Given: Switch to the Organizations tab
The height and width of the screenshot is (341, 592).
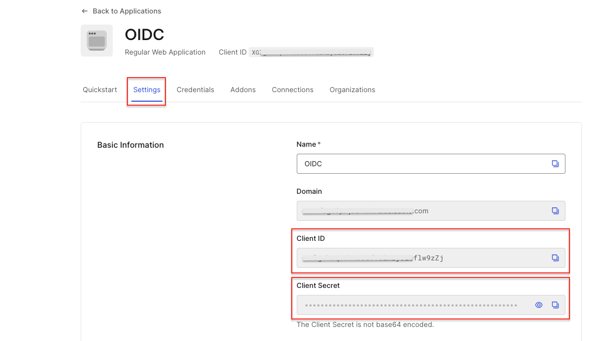Looking at the screenshot, I should (352, 90).
